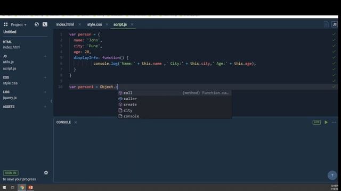This screenshot has width=341, height=191.
Task: Open settings with the gear icon
Action: coord(46,173)
